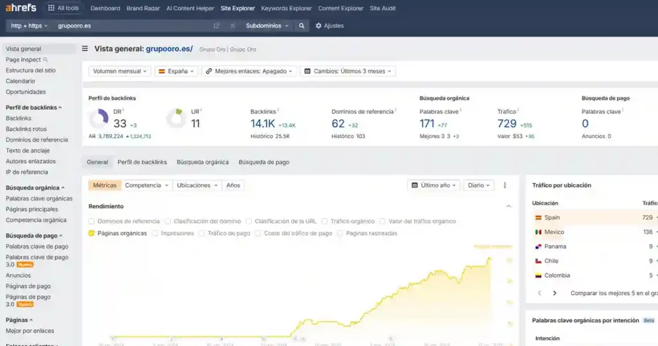Select the Métricas chart button
This screenshot has width=658, height=346.
(105, 185)
